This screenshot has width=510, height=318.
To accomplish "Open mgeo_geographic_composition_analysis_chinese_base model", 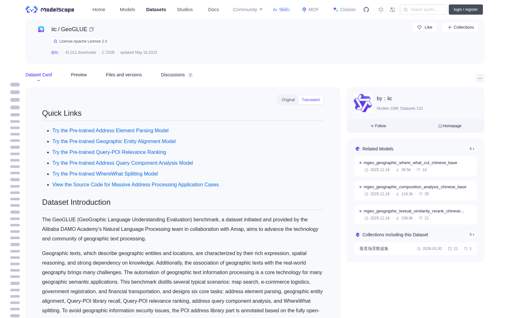I will [x=416, y=190].
